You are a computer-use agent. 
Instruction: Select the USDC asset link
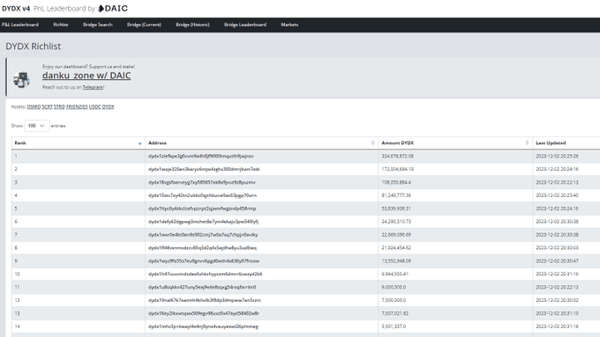tap(95, 106)
